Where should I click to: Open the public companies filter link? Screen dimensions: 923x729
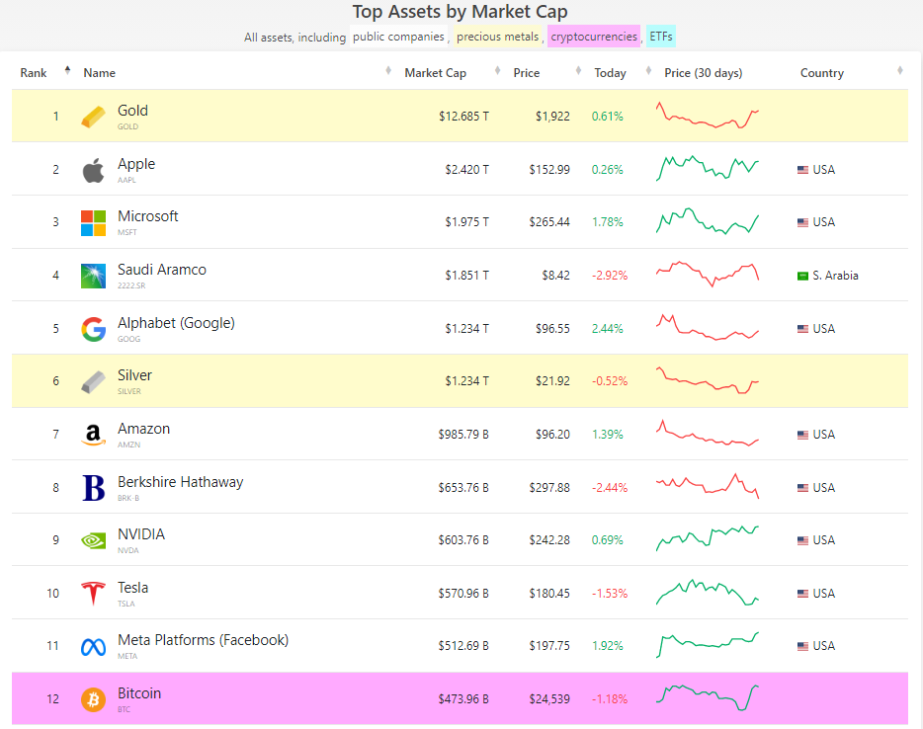pyautogui.click(x=398, y=37)
